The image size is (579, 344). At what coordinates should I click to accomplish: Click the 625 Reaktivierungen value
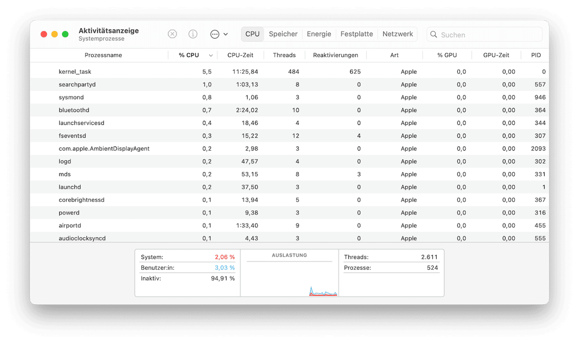coord(355,71)
